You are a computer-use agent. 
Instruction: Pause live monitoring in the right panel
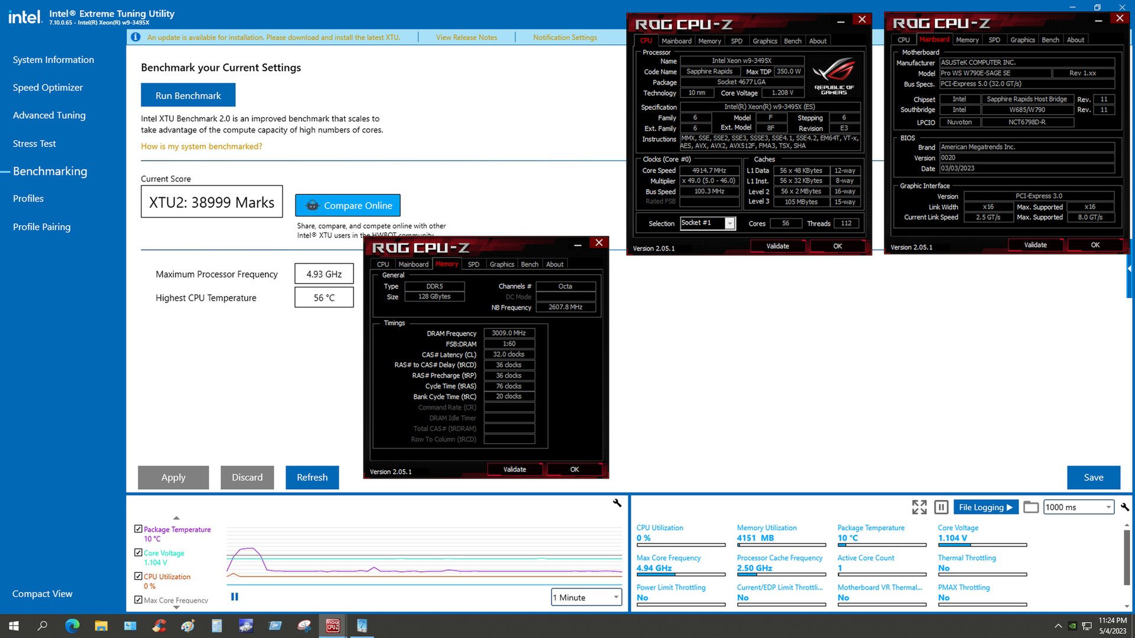click(x=942, y=507)
